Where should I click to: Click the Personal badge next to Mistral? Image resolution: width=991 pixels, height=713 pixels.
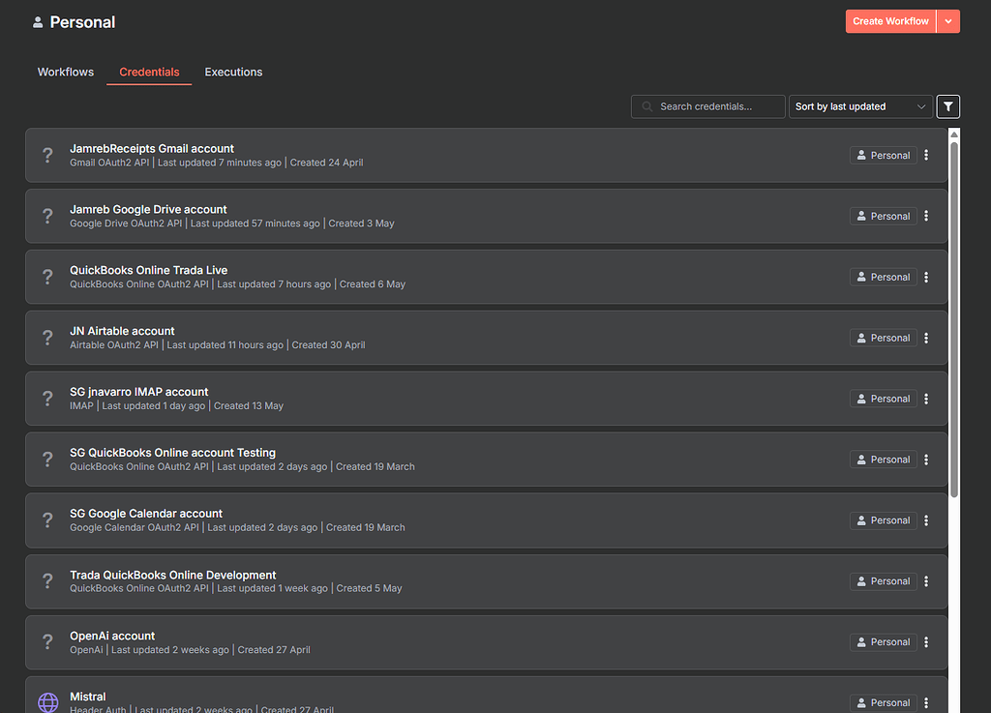[x=883, y=702]
